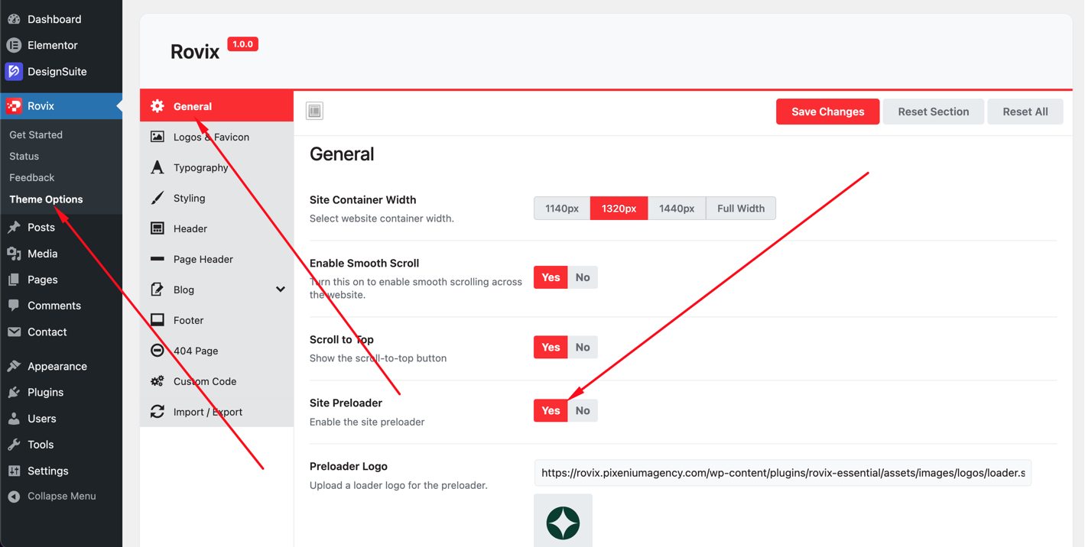This screenshot has width=1085, height=547.
Task: Switch to the Footer section
Action: click(x=217, y=320)
